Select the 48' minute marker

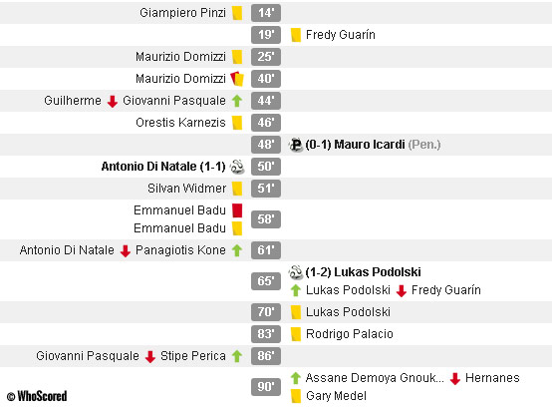tap(266, 145)
